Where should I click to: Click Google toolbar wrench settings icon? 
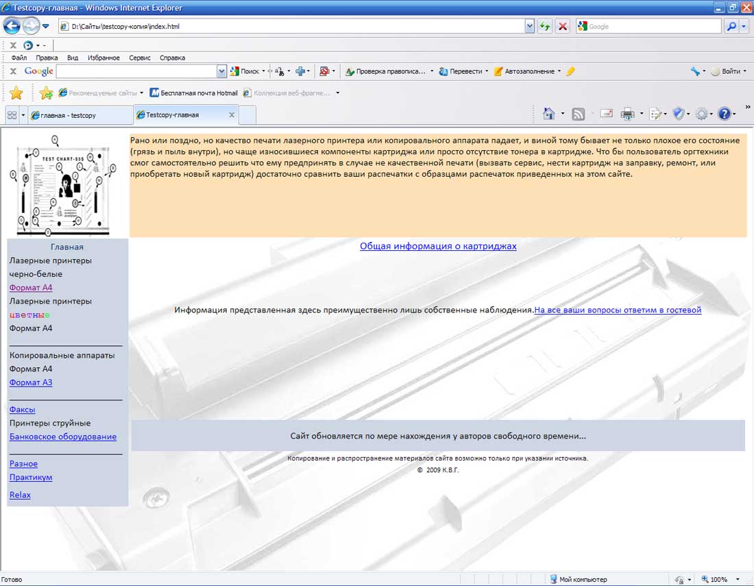point(695,71)
